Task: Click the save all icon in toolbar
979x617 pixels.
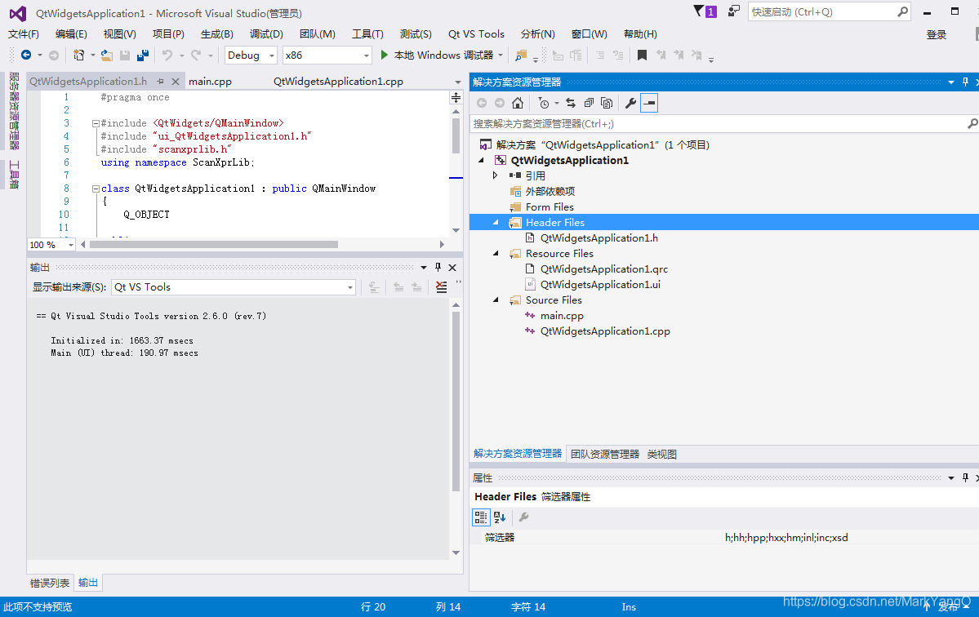Action: (x=143, y=55)
